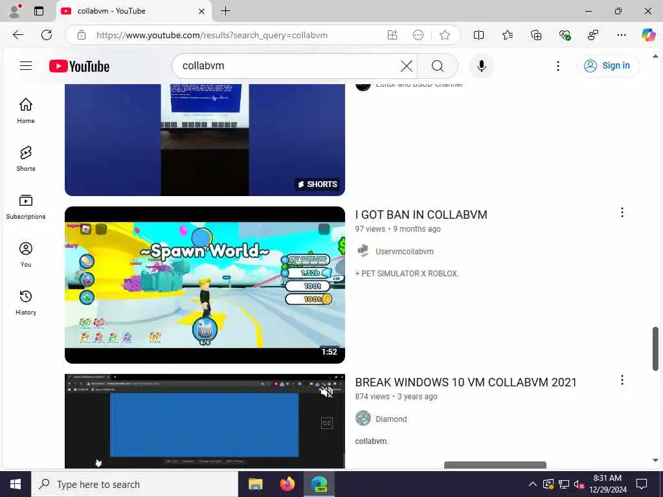Toggle captions CC on preview thumbnail

(x=326, y=423)
